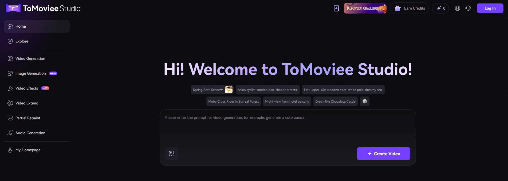Screen dimensions: 508x181
Task: Click the download app icon in header
Action: click(x=336, y=8)
